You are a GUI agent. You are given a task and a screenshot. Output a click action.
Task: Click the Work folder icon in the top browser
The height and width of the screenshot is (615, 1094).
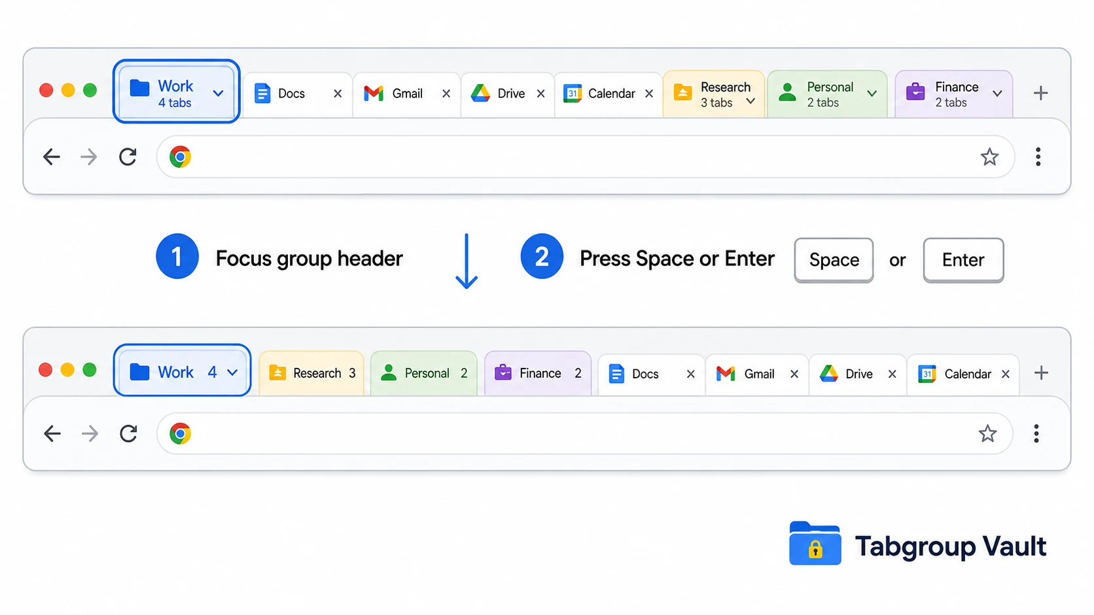(x=140, y=88)
